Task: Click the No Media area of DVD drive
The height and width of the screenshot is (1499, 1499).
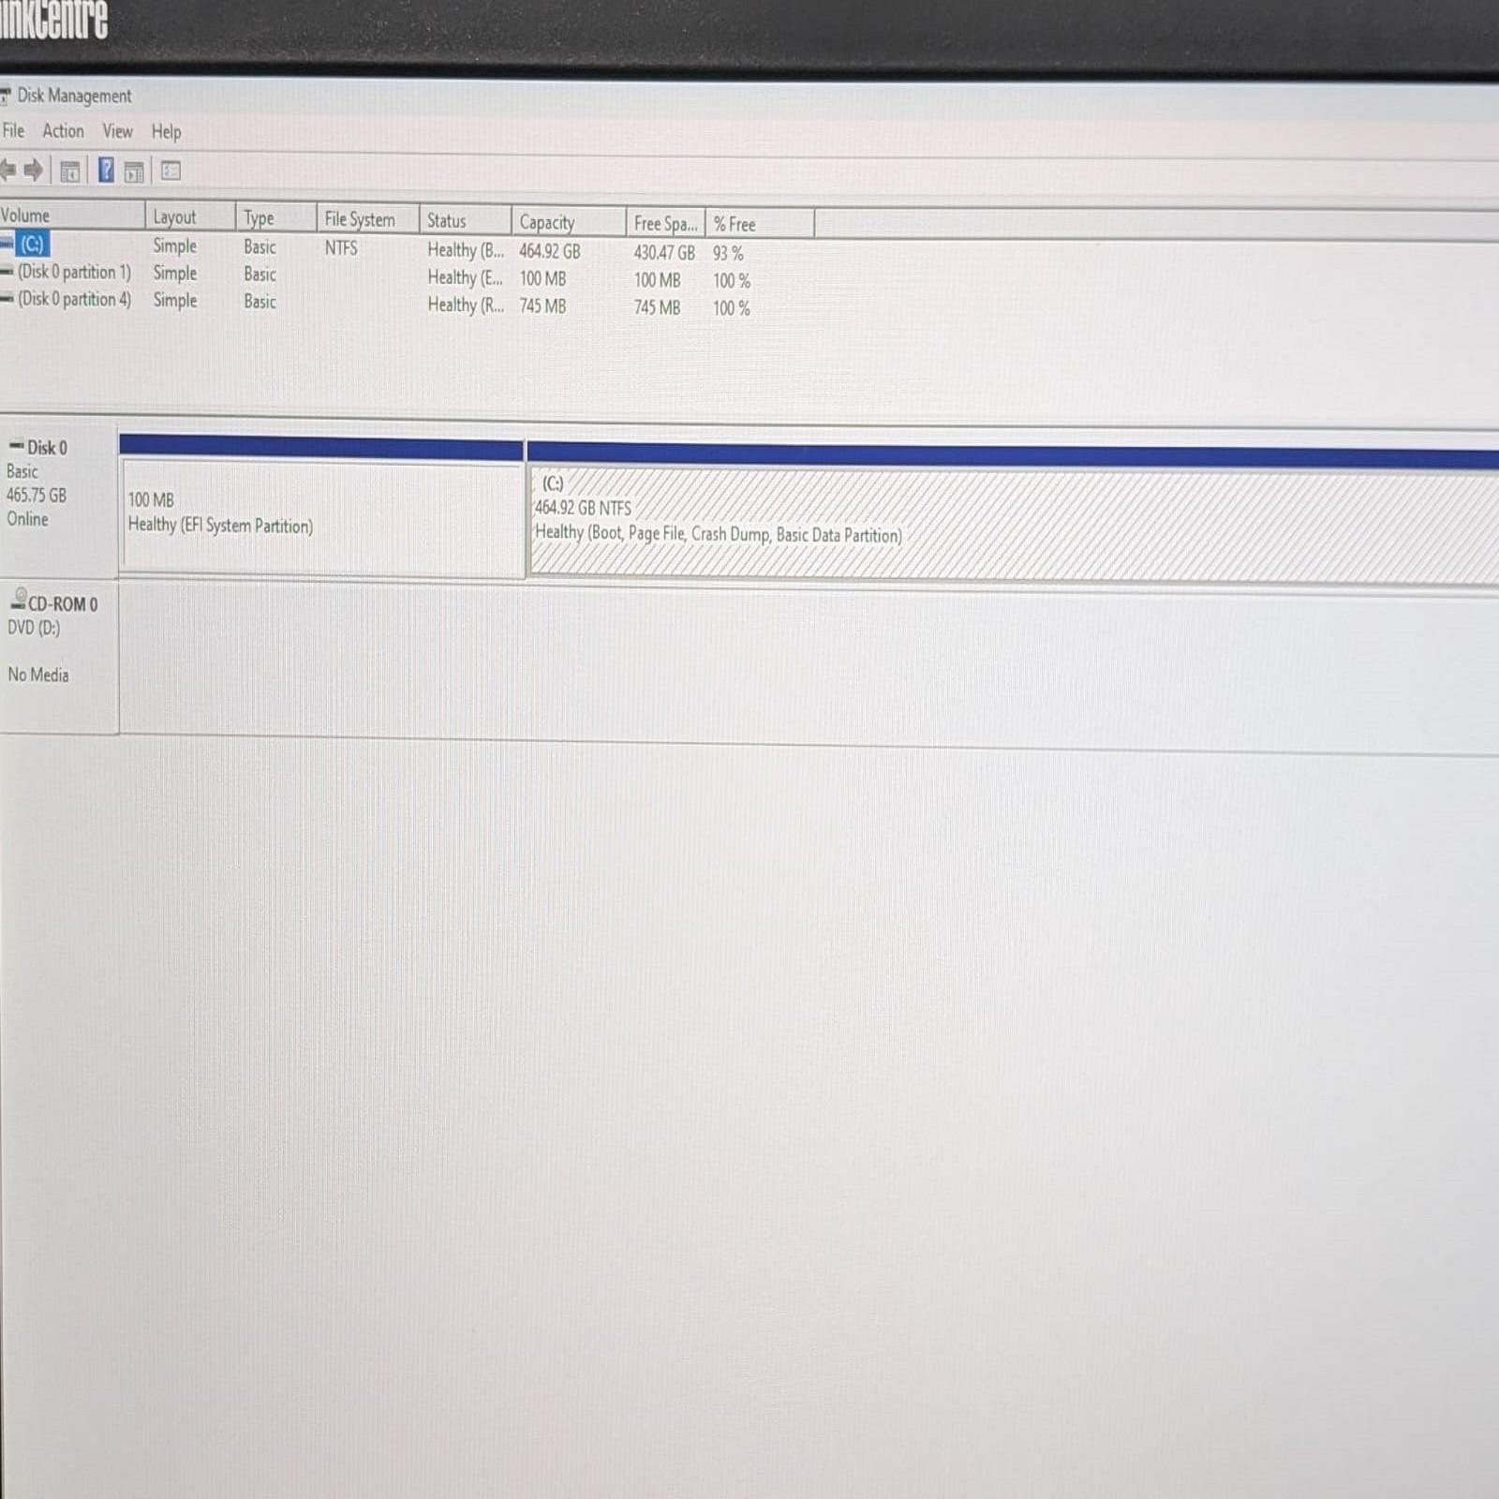Action: (37, 675)
